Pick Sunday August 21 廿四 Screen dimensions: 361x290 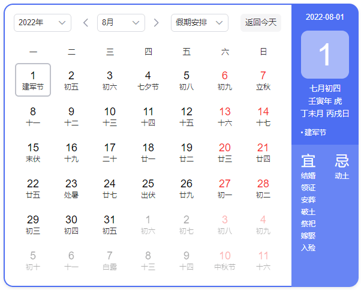pyautogui.click(x=263, y=152)
